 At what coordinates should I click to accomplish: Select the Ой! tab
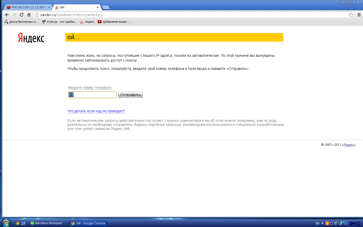77,7
